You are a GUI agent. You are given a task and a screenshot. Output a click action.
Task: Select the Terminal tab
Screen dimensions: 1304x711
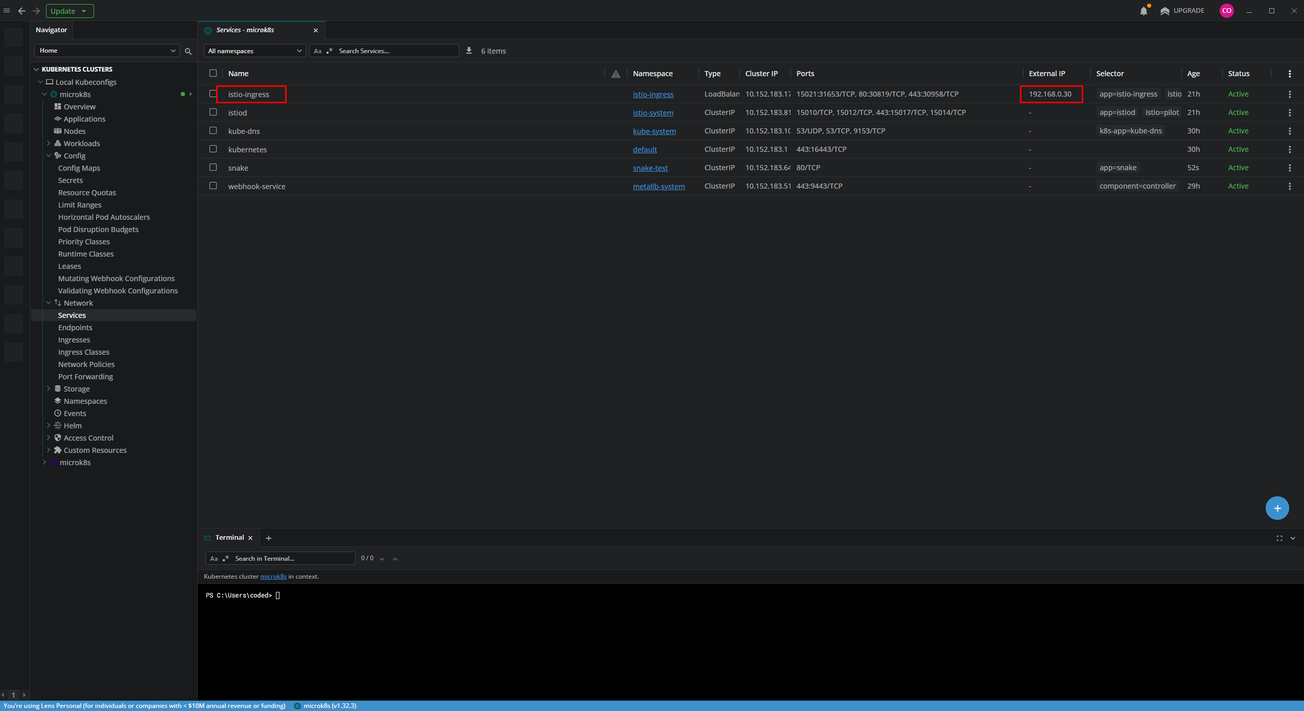[229, 538]
